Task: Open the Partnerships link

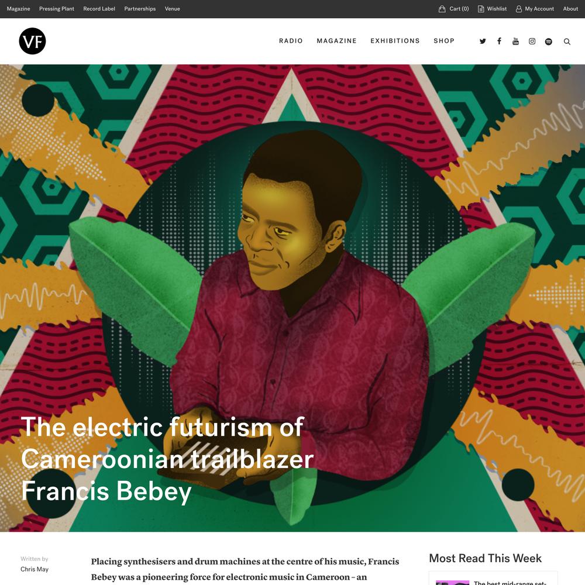Action: pos(140,9)
